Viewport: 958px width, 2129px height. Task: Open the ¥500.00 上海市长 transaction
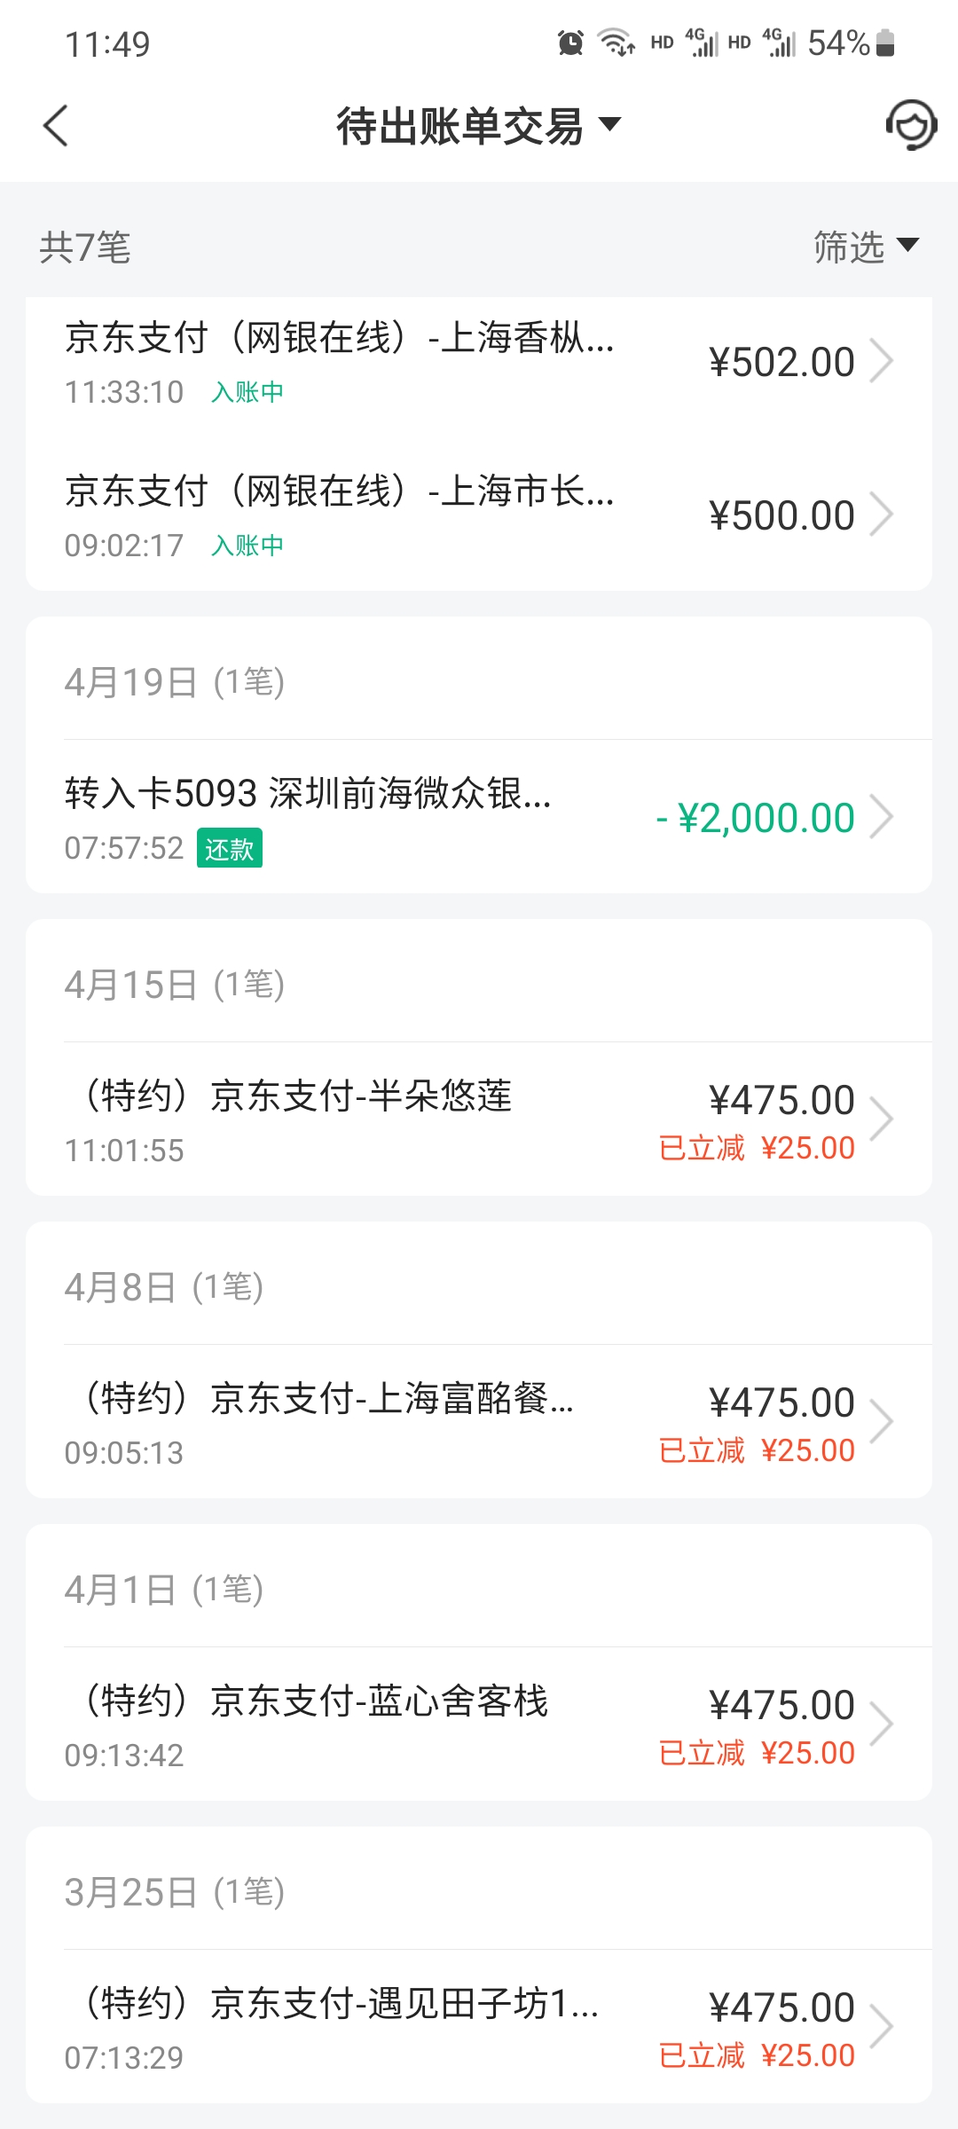(479, 515)
